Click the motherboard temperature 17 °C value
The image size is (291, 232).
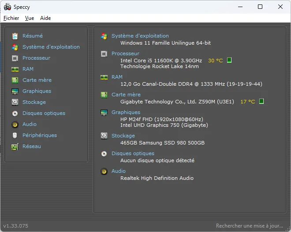(x=248, y=102)
